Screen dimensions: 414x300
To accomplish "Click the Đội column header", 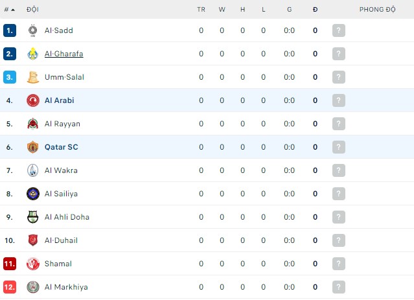I will click(32, 10).
